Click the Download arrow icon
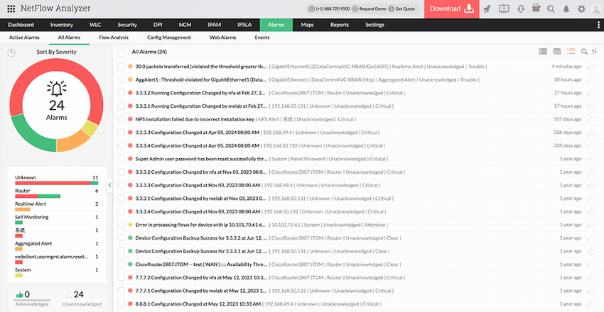Screen dimensions: 604x312 coord(469,9)
